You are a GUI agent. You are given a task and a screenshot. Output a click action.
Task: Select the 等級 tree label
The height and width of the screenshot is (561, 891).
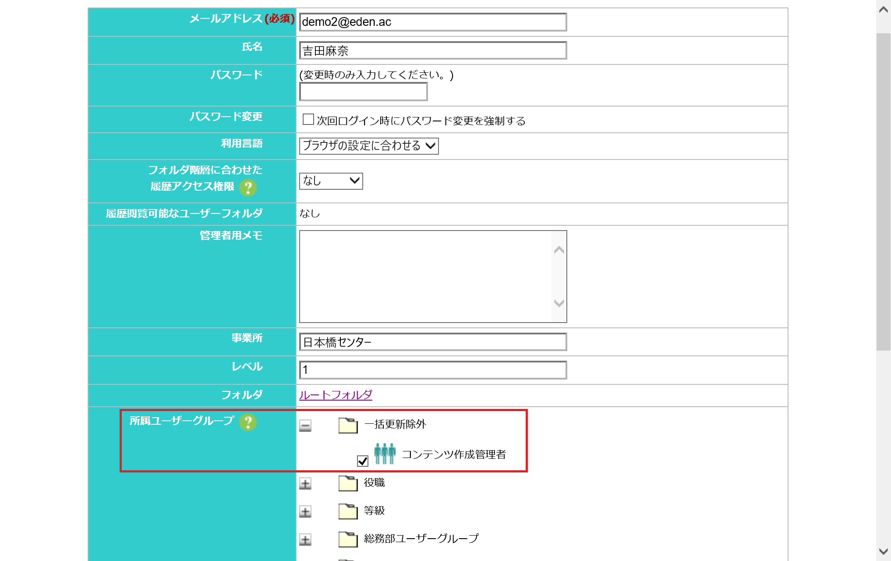pyautogui.click(x=375, y=511)
